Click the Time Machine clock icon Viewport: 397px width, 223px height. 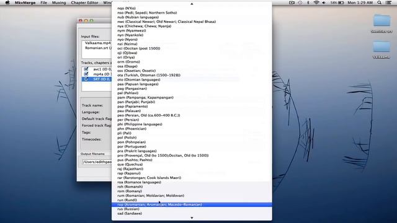(x=300, y=2)
